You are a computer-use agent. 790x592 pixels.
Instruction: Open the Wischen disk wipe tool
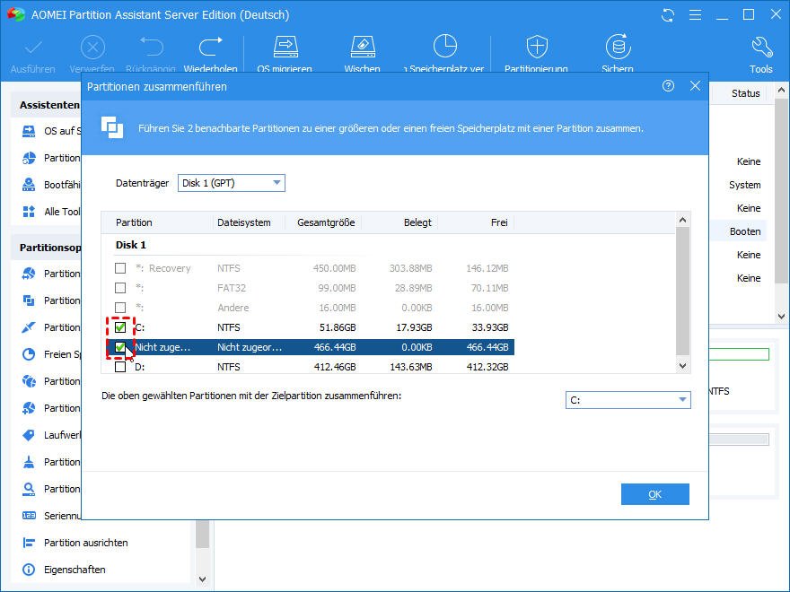[x=362, y=48]
